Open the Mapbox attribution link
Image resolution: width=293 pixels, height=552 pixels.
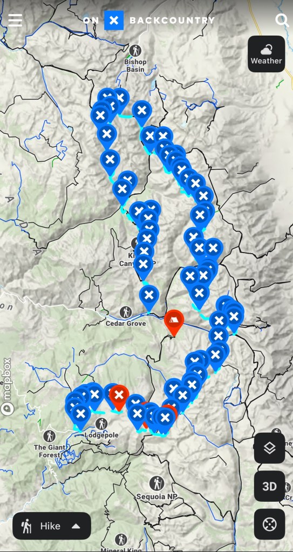click(x=6, y=379)
